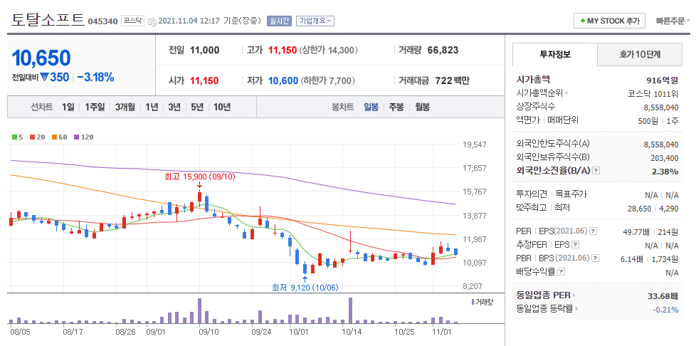Click the 19,547 price axis label

(x=474, y=145)
